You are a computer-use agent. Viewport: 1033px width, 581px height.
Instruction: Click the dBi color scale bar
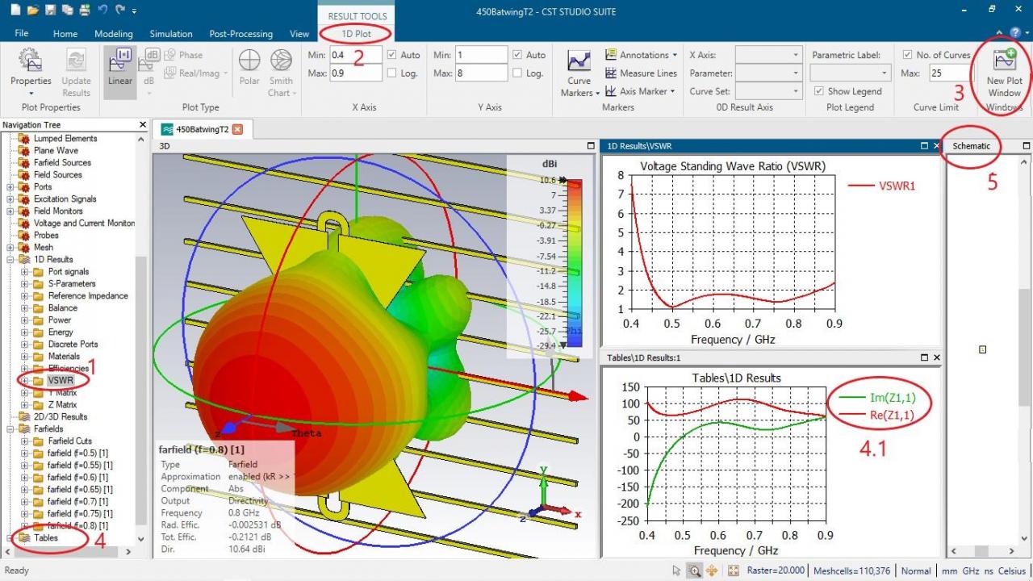coord(574,263)
